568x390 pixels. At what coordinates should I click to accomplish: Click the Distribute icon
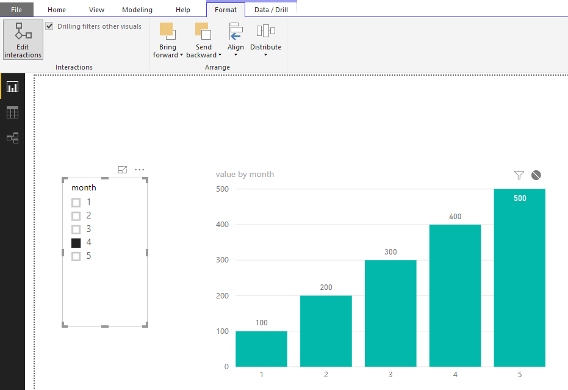point(265,31)
